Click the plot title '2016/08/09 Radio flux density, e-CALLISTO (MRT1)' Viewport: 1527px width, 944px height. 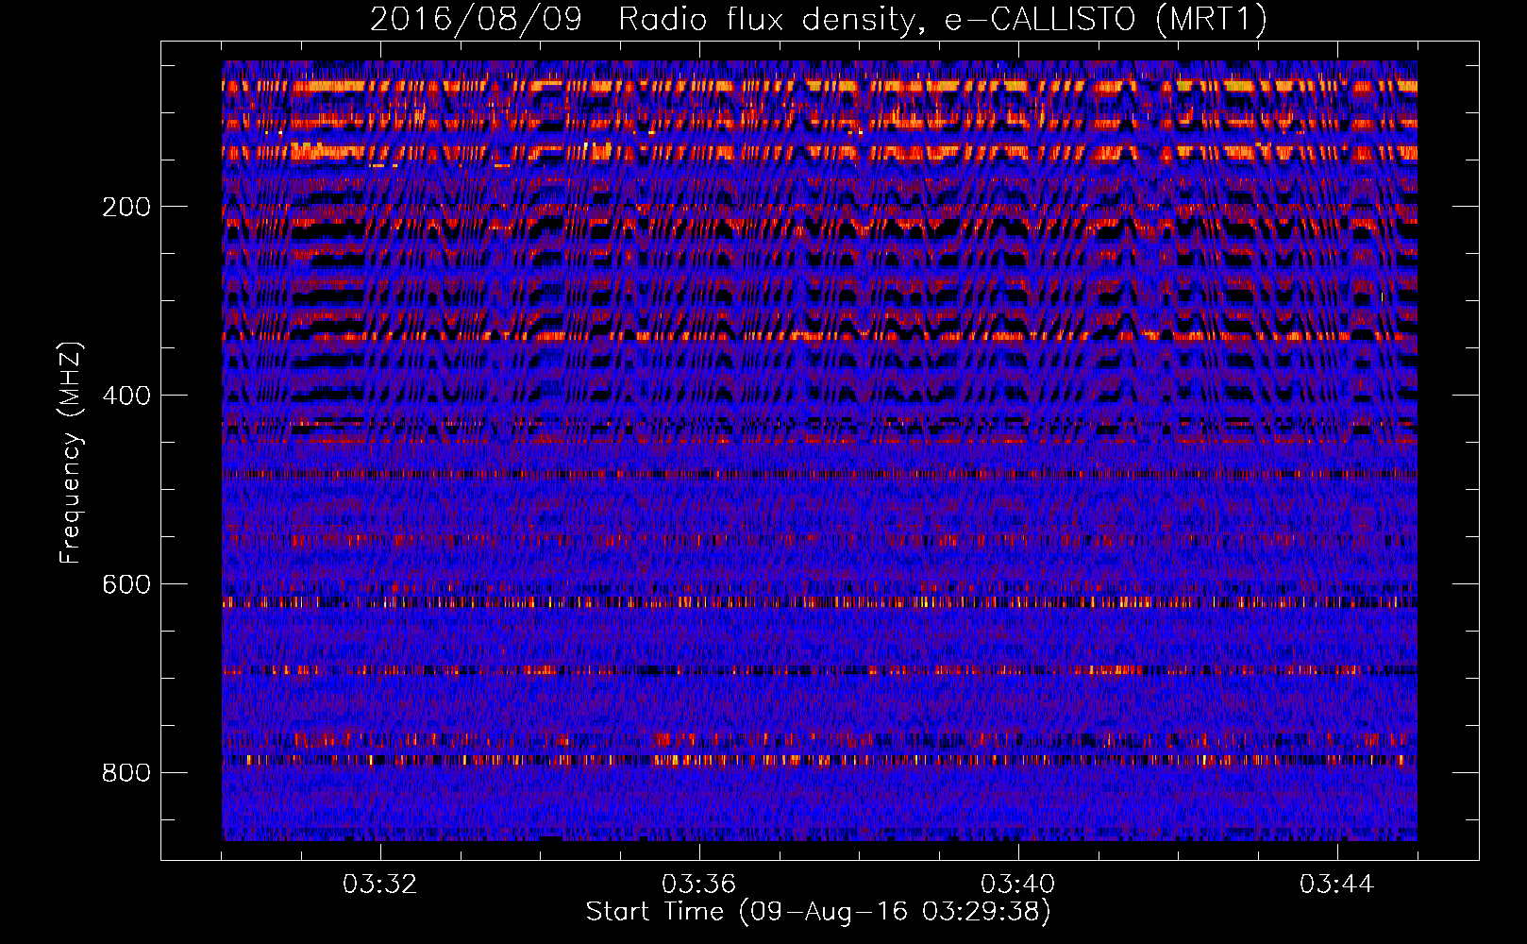click(818, 20)
